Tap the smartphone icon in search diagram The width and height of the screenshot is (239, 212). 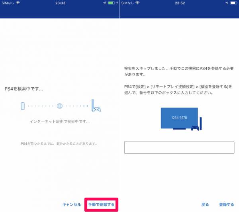(23, 106)
